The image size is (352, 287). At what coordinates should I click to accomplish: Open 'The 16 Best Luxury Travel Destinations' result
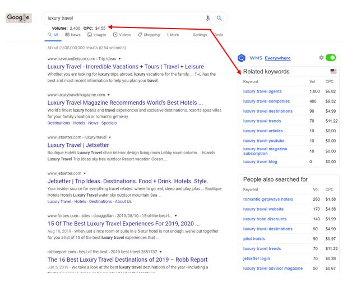point(127,260)
